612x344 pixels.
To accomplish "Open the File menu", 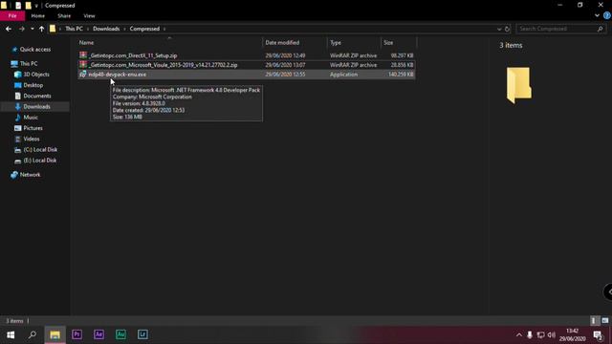I will (12, 16).
